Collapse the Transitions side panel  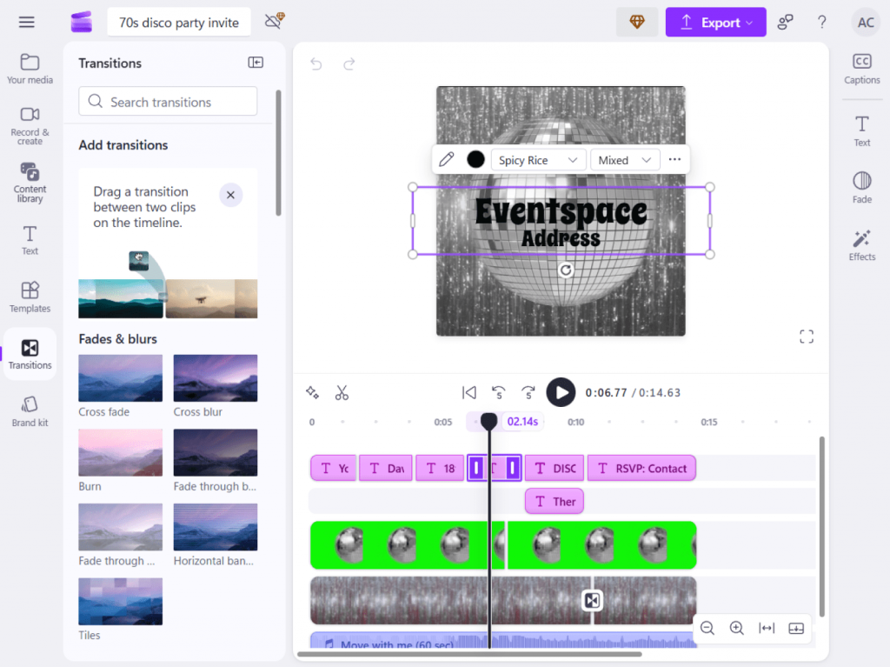click(x=256, y=63)
